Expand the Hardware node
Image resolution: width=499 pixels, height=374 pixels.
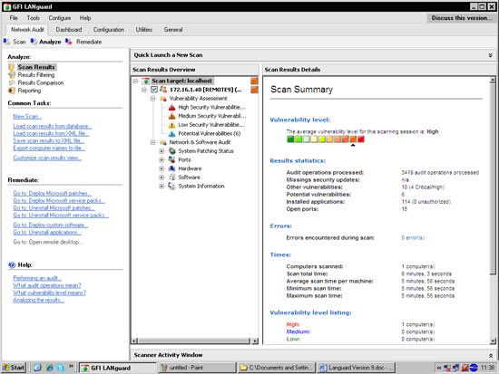coord(161,168)
